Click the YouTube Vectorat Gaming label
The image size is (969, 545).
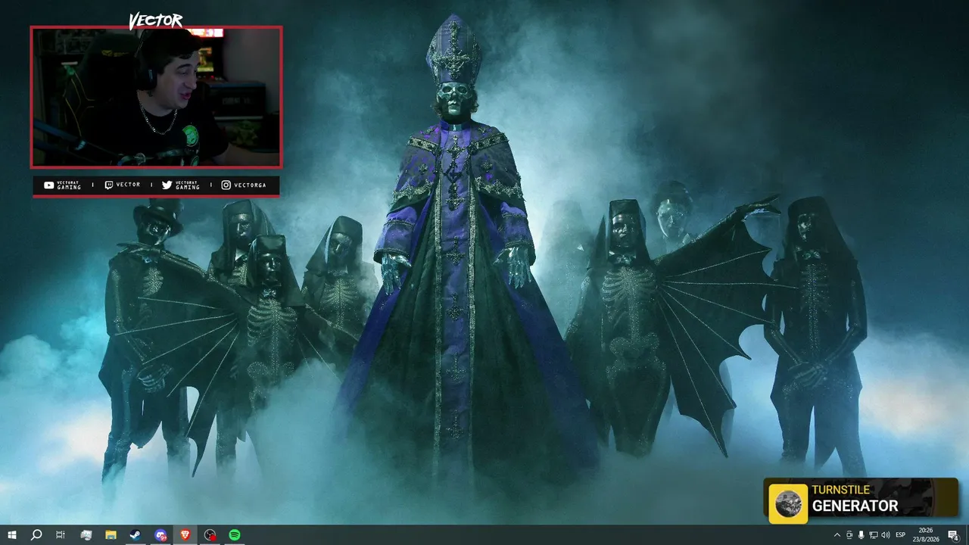pyautogui.click(x=63, y=185)
